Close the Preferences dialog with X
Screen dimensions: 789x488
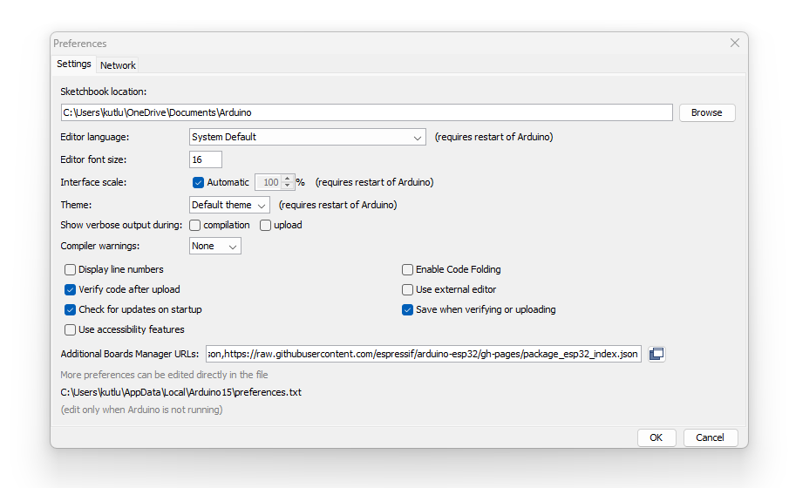[x=735, y=43]
